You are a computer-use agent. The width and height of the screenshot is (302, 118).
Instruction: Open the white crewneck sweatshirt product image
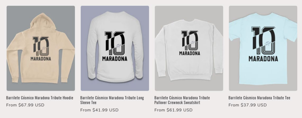coord(189,48)
